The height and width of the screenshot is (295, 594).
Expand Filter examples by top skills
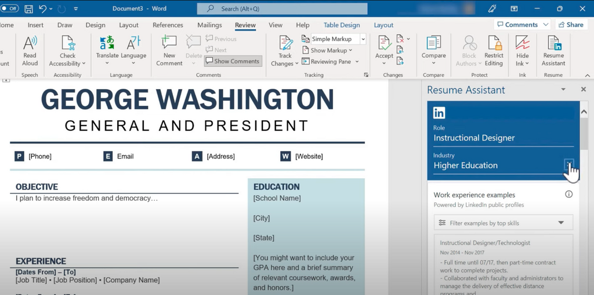503,223
